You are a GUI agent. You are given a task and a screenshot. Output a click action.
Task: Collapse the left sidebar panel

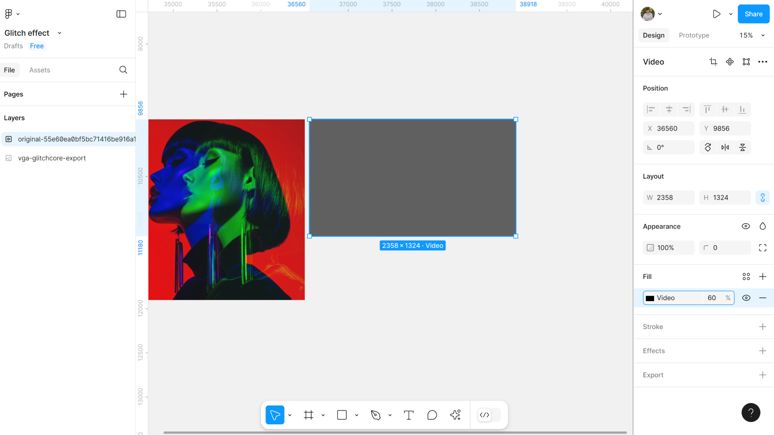point(121,14)
